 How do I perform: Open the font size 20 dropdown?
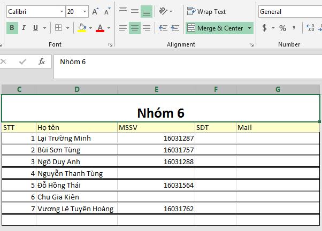pos(85,12)
